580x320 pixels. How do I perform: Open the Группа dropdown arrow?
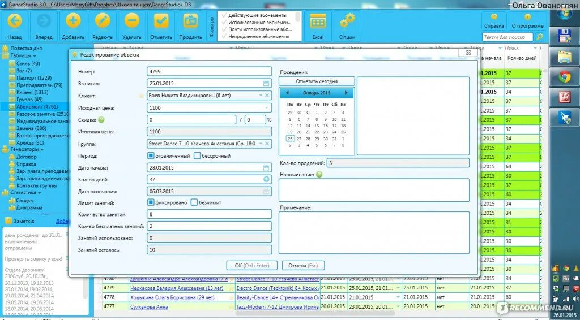pyautogui.click(x=261, y=144)
